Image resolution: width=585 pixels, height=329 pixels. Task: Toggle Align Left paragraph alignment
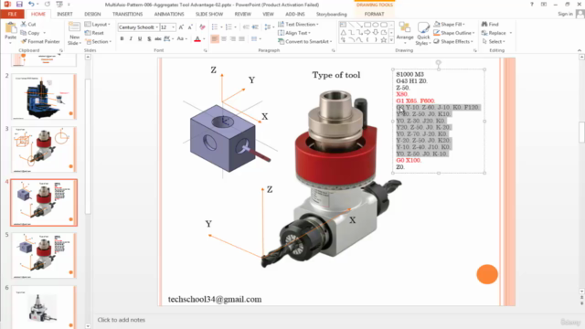pos(215,38)
